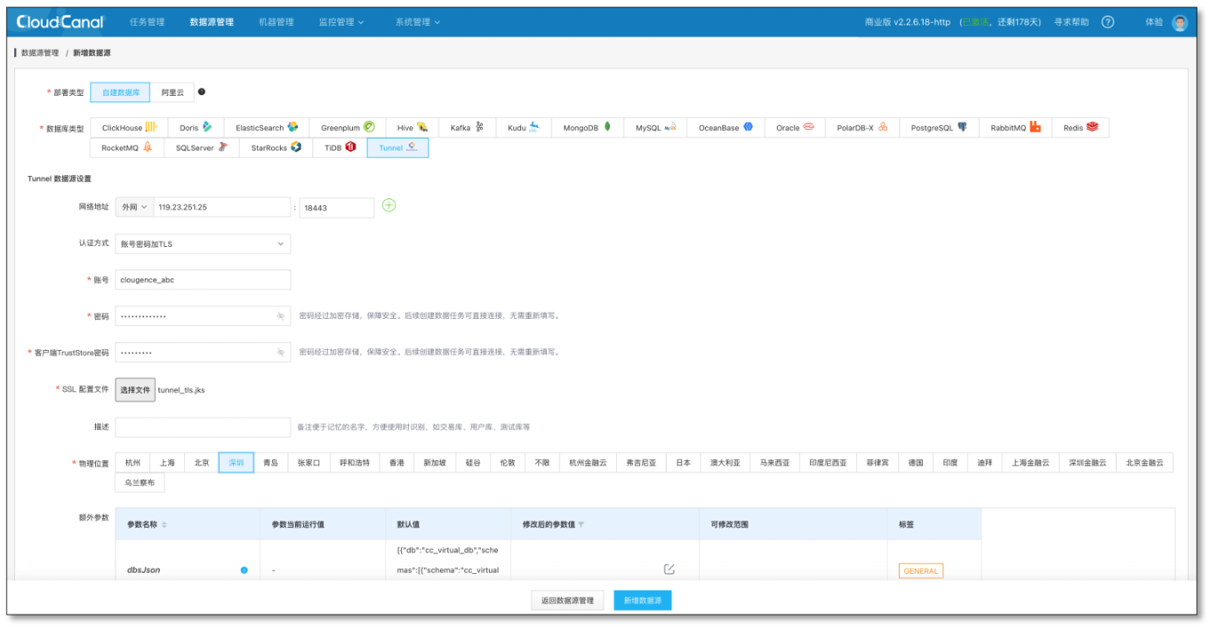The height and width of the screenshot is (628, 1209).
Task: Sort by 参数名称 column
Action: [x=164, y=525]
